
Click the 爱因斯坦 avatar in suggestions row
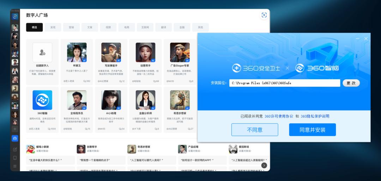(233, 149)
